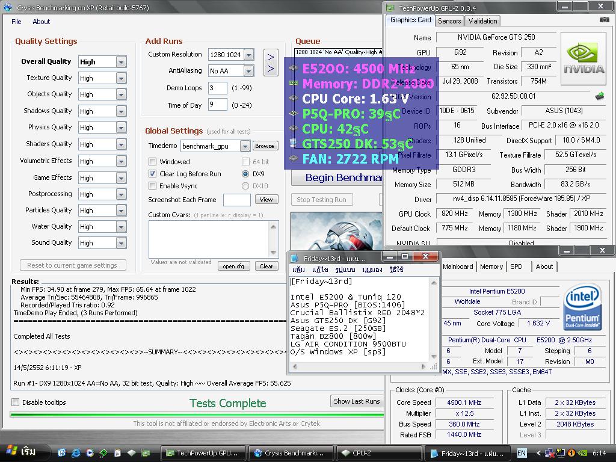Click the green progress bar at bottom
This screenshot has width=616, height=462.
[197, 414]
